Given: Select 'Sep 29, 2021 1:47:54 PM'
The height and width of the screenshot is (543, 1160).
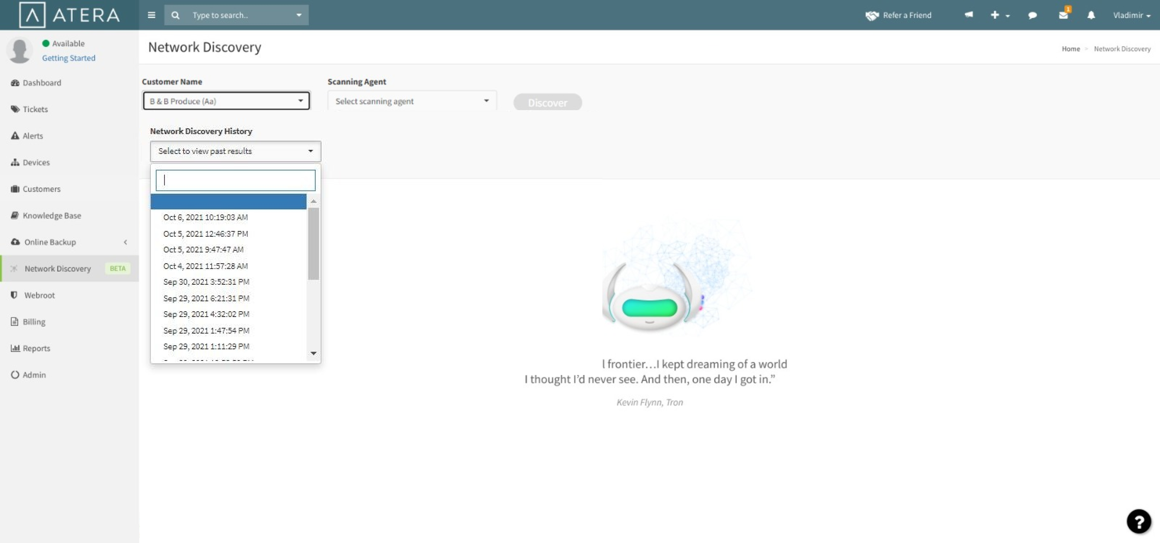Looking at the screenshot, I should [x=206, y=331].
